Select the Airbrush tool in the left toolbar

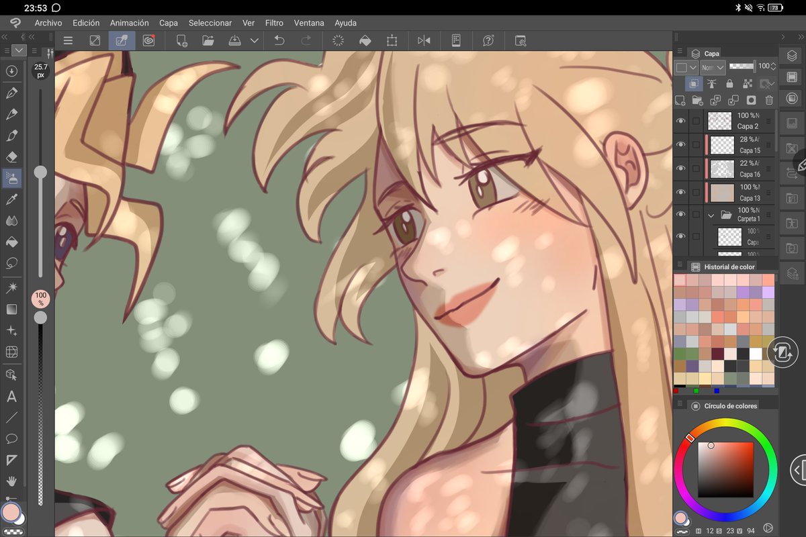point(11,179)
